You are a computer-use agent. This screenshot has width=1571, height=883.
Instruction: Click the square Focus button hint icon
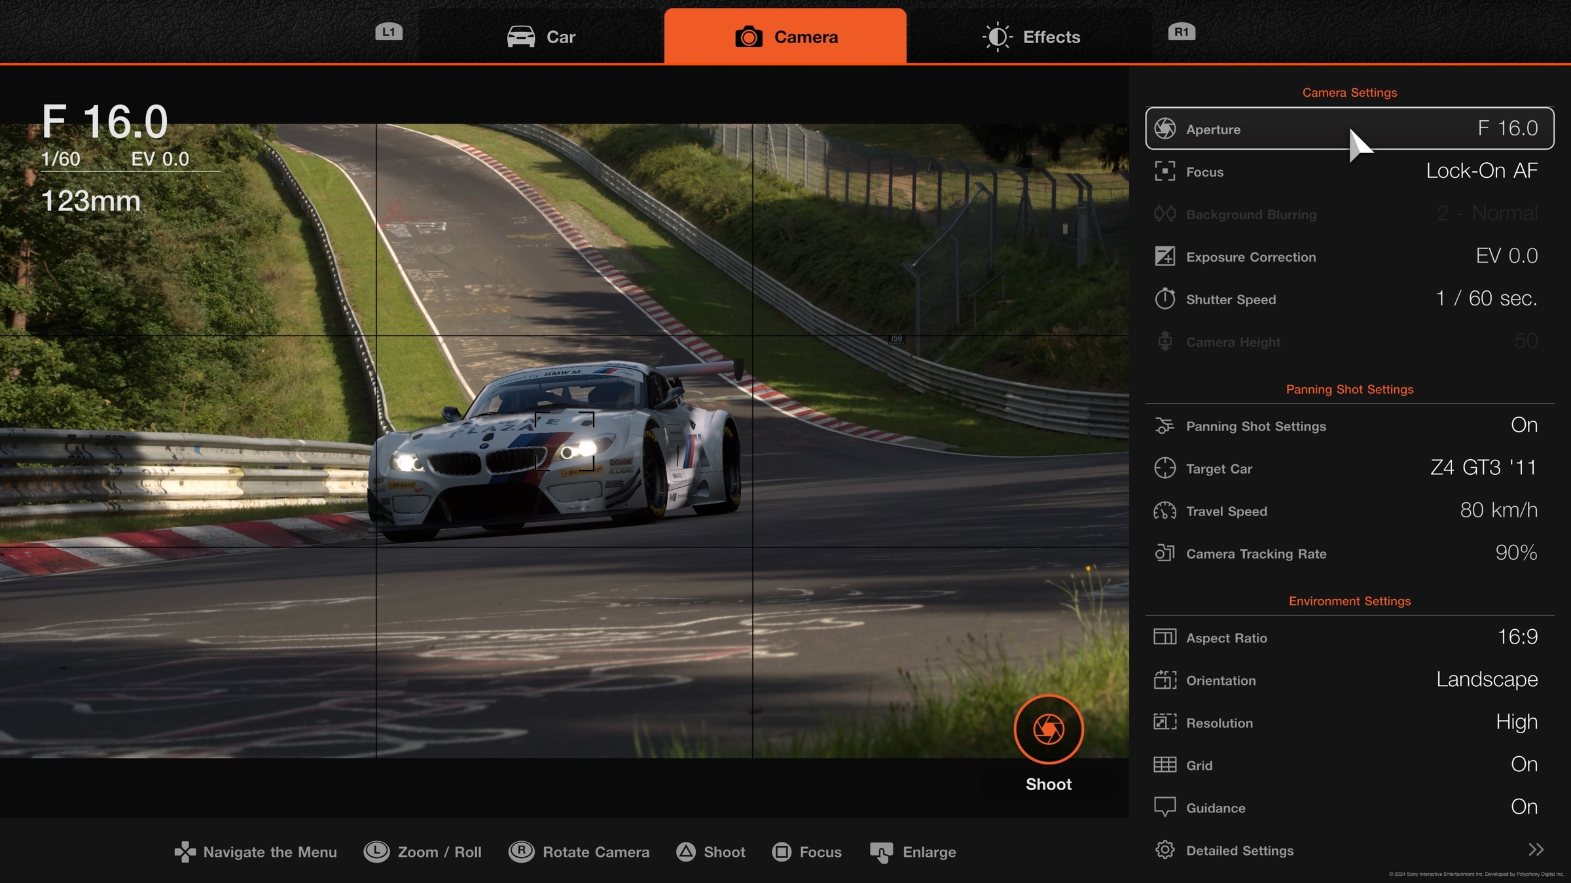(x=782, y=852)
